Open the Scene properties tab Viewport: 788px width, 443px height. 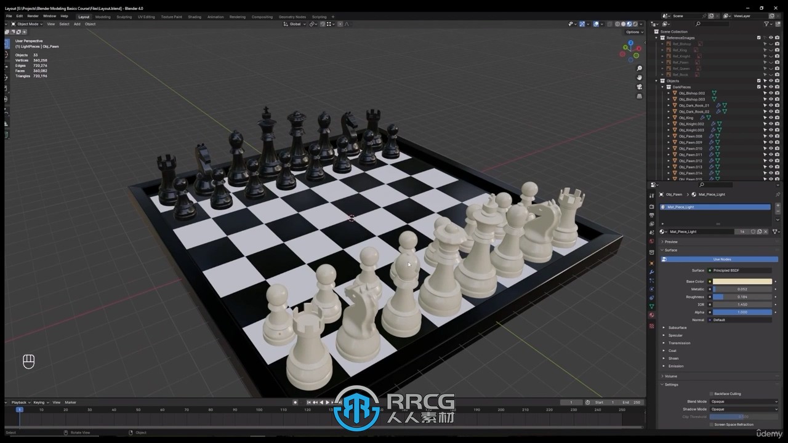(x=652, y=233)
